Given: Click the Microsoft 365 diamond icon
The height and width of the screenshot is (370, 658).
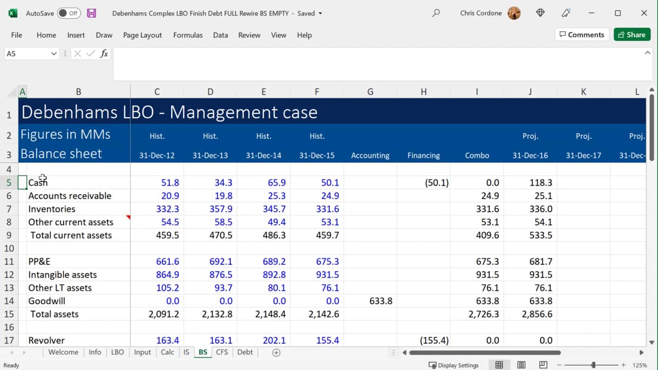Looking at the screenshot, I should click(540, 13).
